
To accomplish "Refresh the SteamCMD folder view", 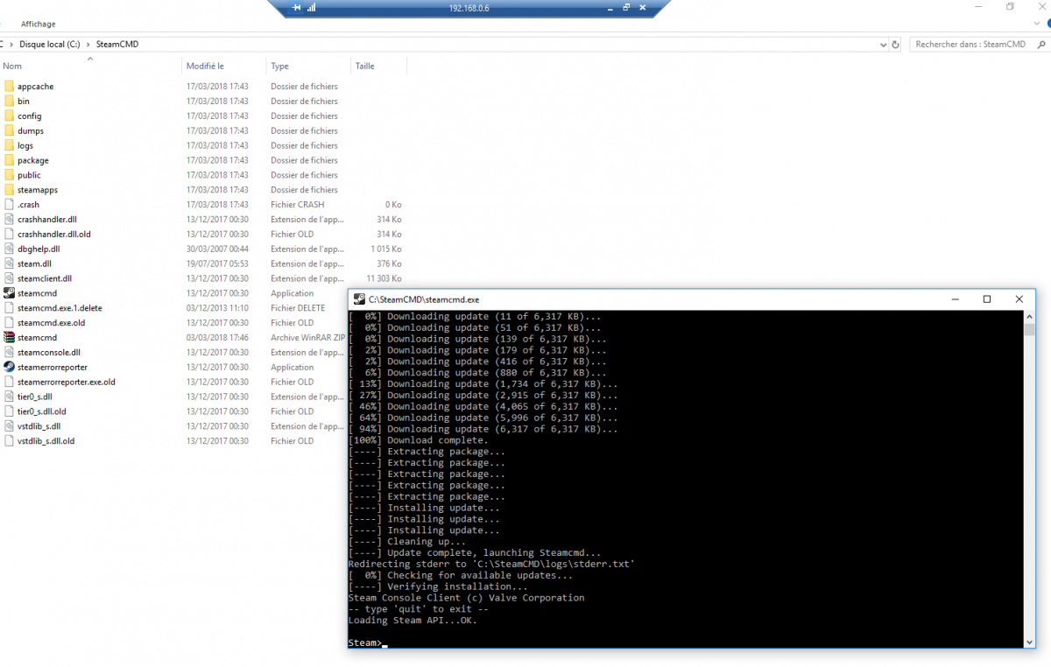I will tap(895, 44).
